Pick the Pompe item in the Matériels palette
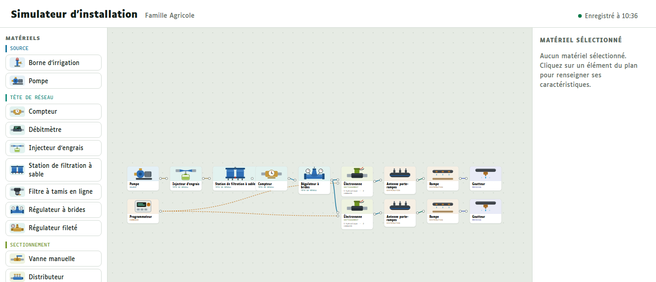 pos(53,81)
